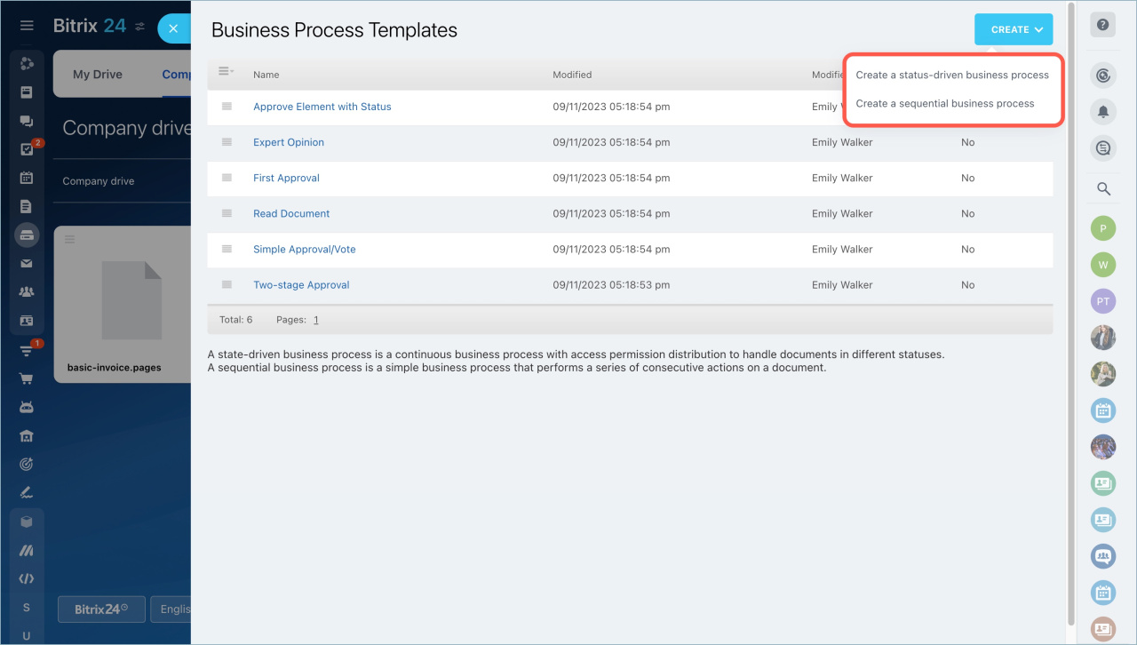The height and width of the screenshot is (645, 1137).
Task: Sort the table by Name column
Action: click(266, 76)
